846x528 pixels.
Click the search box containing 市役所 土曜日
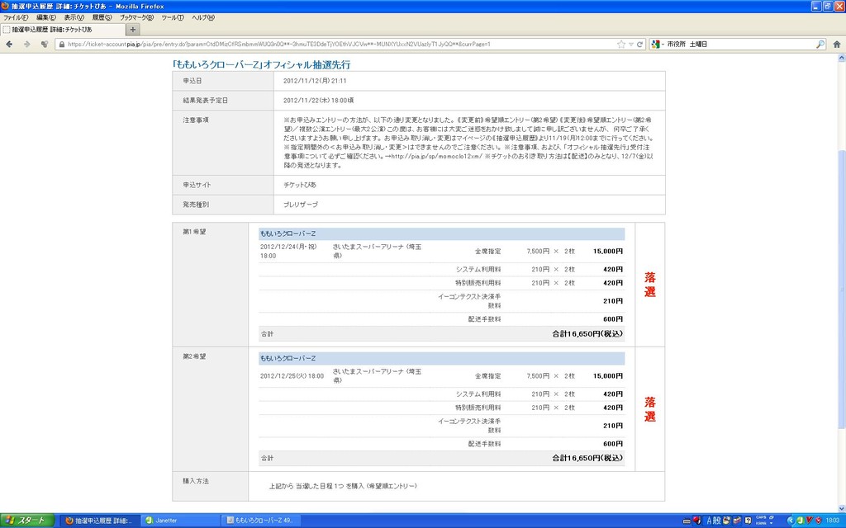tap(739, 45)
